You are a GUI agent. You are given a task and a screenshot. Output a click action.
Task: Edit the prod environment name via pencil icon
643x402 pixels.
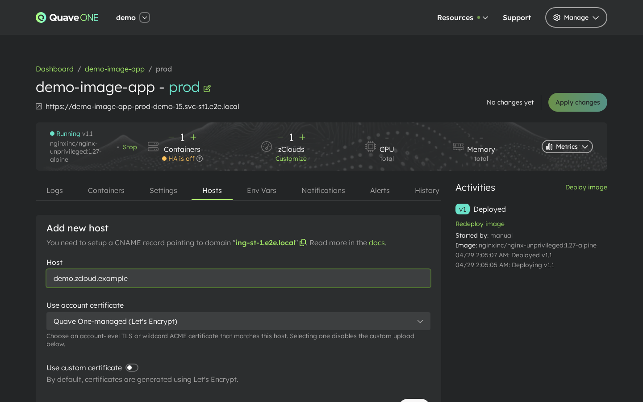tap(207, 88)
